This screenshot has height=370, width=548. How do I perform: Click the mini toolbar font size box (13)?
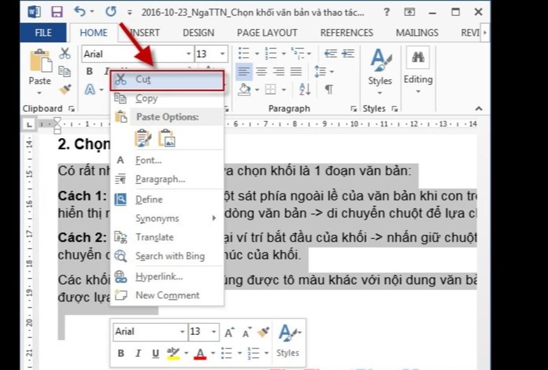tap(204, 332)
